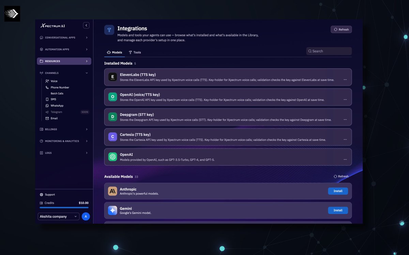Expand Conversational Apps section
Image resolution: width=409 pixels, height=255 pixels.
[87, 38]
